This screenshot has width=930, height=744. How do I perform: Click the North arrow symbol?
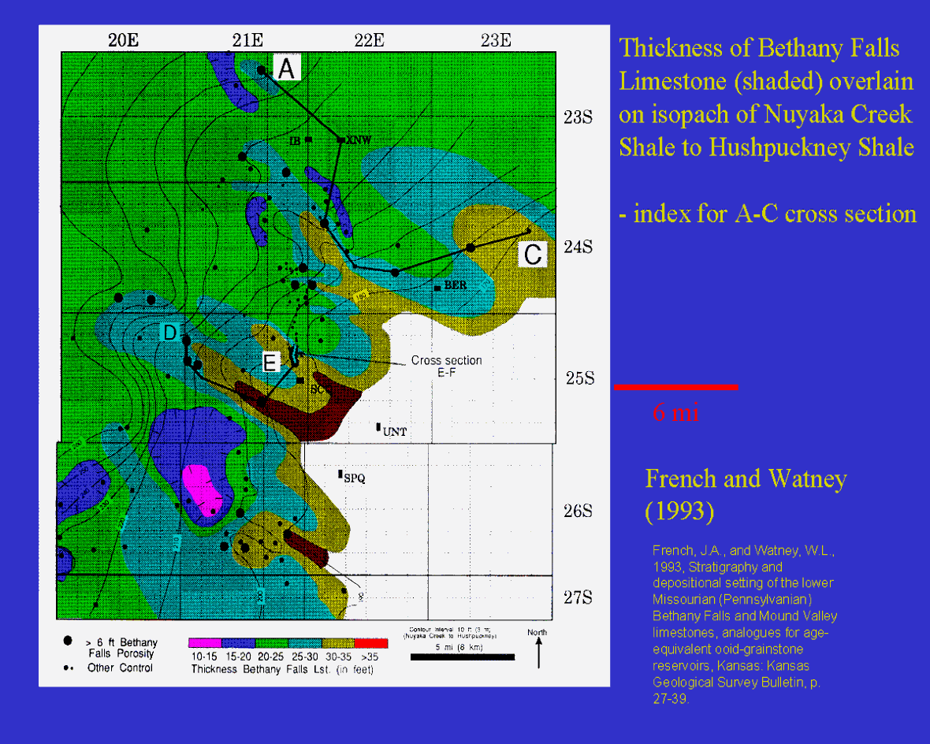[x=538, y=653]
